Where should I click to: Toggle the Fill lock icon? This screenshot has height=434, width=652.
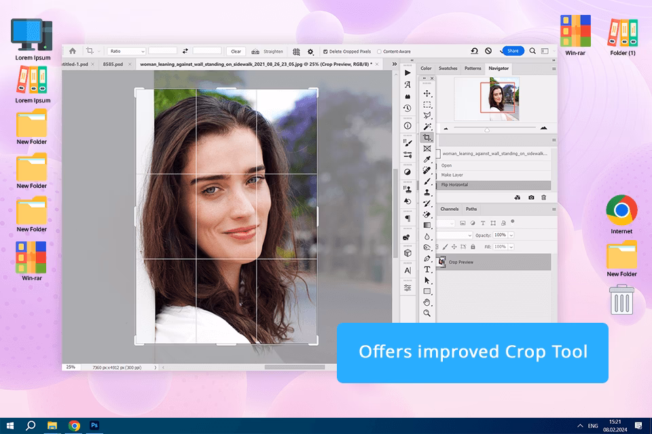point(473,247)
